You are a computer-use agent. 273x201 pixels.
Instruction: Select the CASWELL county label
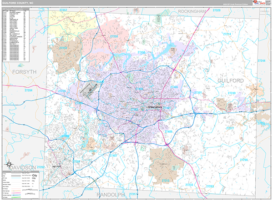(x=265, y=11)
